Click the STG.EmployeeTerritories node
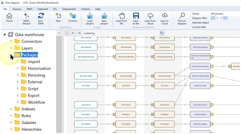241x134 pixels. coord(164,57)
